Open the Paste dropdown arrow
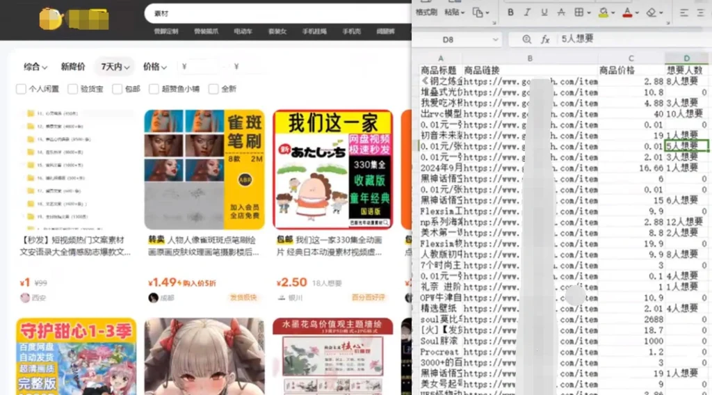712x395 pixels. pyautogui.click(x=462, y=13)
